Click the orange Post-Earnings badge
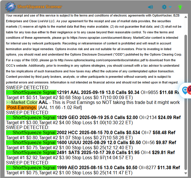 pyautogui.click(x=21, y=107)
